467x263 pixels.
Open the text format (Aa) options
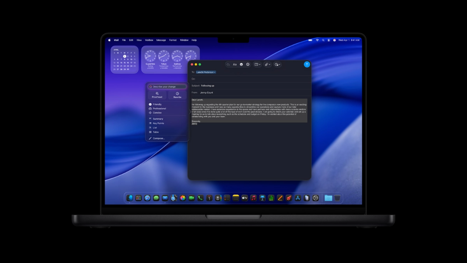tap(235, 64)
